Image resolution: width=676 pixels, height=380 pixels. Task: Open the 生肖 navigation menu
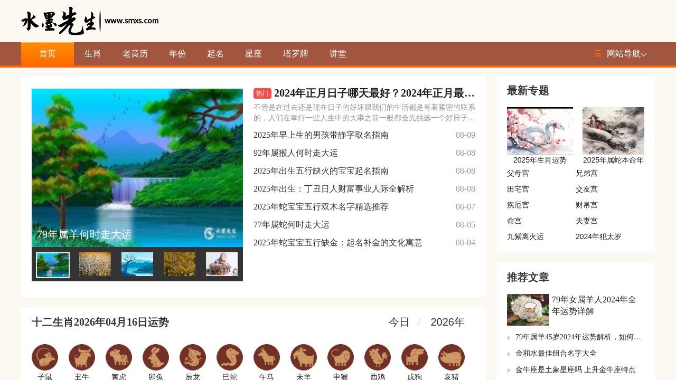click(x=92, y=53)
